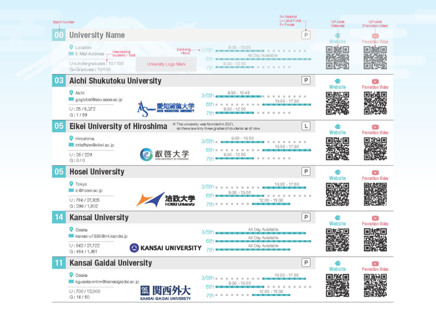Click the Kansai University email address
This screenshot has width=436, height=309.
point(101,236)
